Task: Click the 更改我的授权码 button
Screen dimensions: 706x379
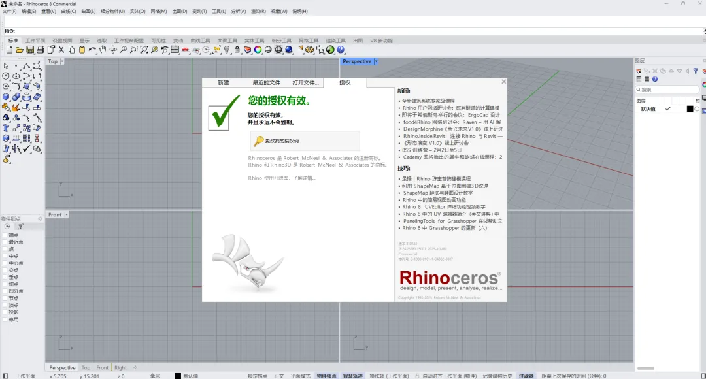Action: point(305,141)
